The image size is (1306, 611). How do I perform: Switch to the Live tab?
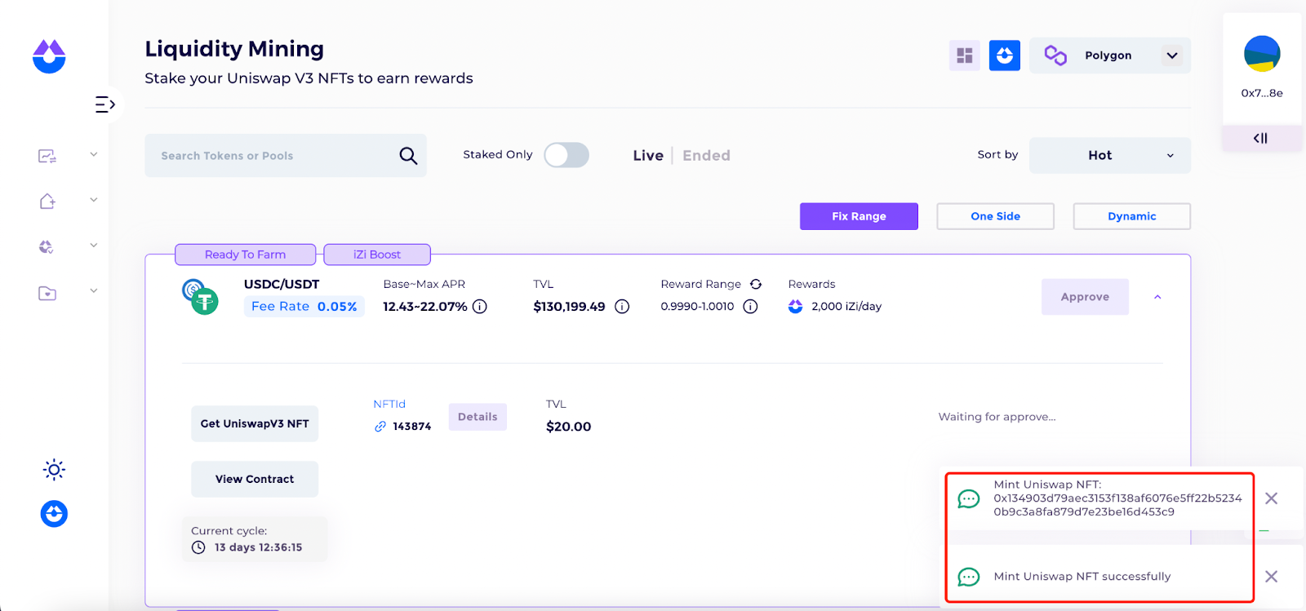pos(648,155)
